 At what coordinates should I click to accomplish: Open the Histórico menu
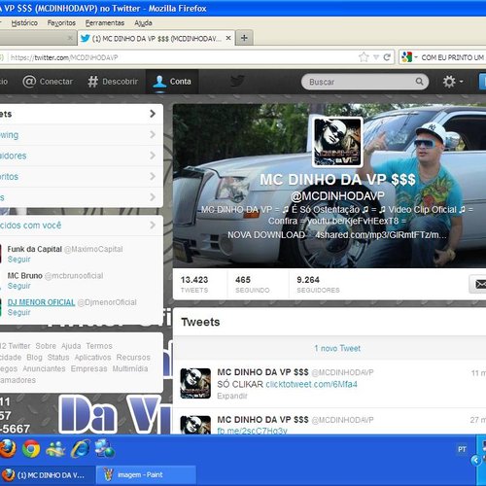[x=24, y=23]
